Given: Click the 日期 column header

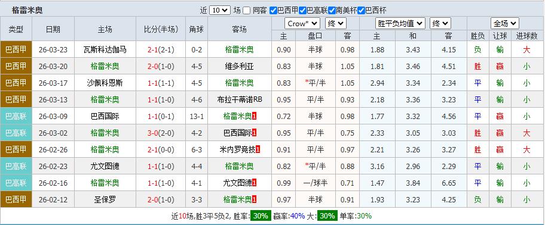Looking at the screenshot, I should [x=53, y=29].
